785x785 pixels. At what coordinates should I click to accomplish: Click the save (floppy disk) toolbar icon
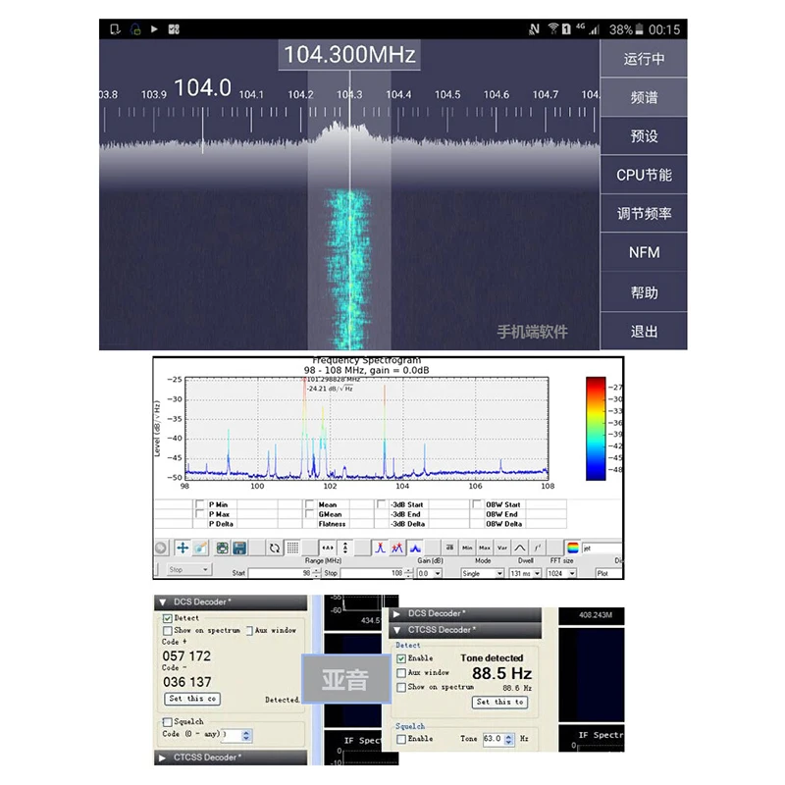click(x=239, y=548)
